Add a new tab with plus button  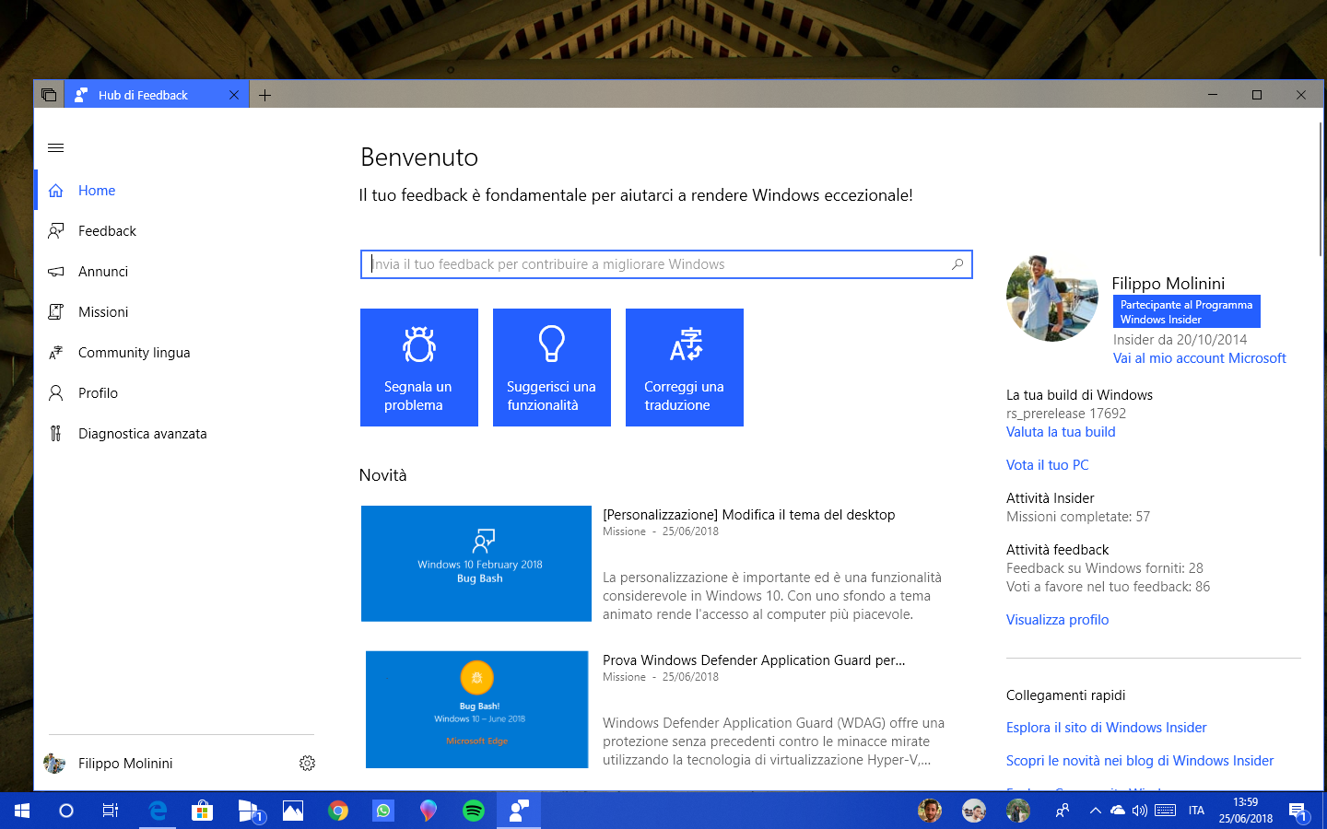point(264,95)
